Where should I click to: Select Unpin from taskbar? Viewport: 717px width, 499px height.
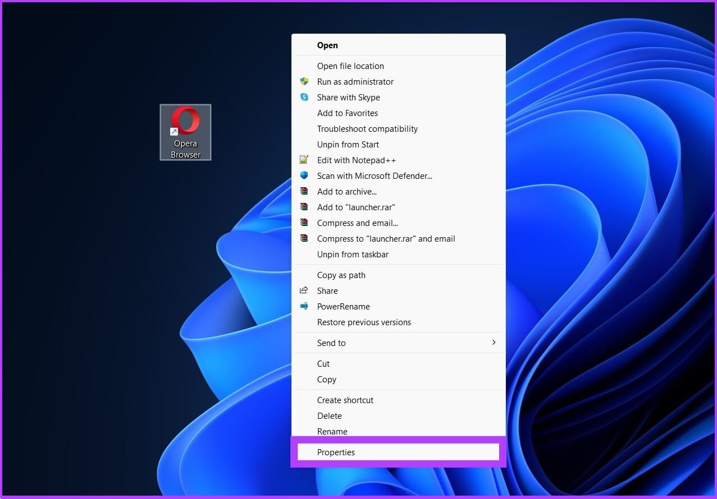(399, 254)
